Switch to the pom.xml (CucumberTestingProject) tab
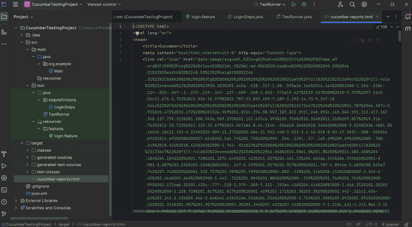412x227 pixels. [143, 17]
